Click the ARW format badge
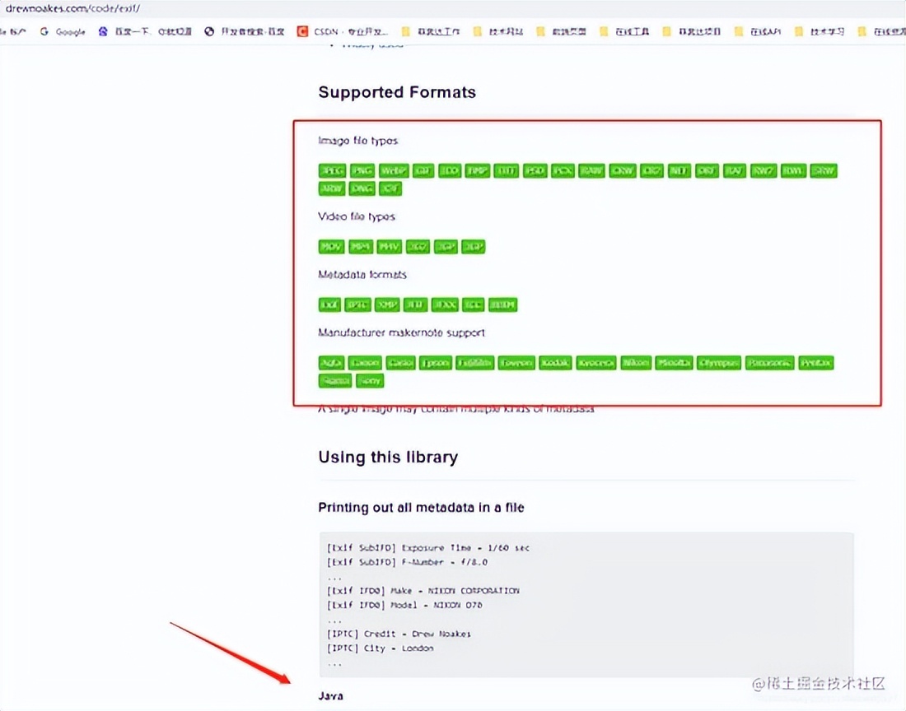Viewport: 906px width, 711px height. click(x=332, y=188)
